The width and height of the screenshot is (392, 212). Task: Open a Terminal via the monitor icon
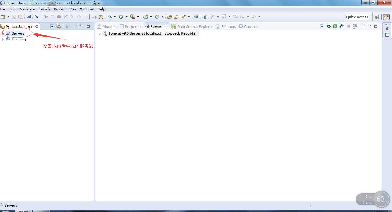click(x=29, y=17)
